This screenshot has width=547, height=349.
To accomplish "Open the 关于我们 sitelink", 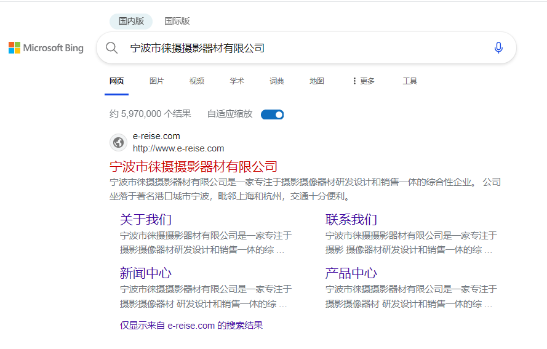I will coord(146,220).
